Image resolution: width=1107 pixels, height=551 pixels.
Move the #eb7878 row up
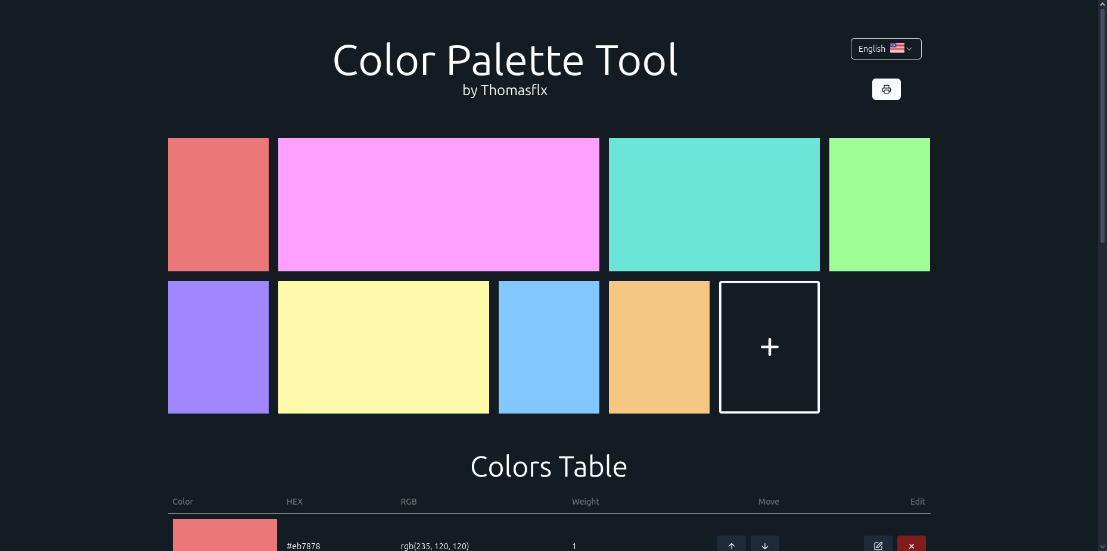click(x=731, y=544)
